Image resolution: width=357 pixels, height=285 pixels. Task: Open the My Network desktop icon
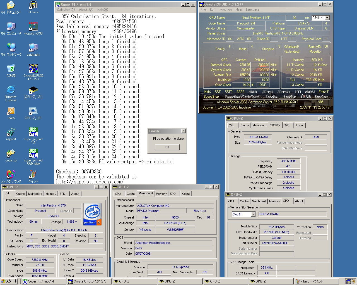click(x=11, y=50)
